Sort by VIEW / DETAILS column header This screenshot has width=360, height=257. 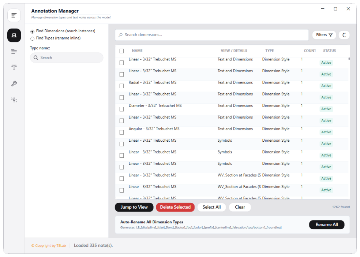click(234, 51)
